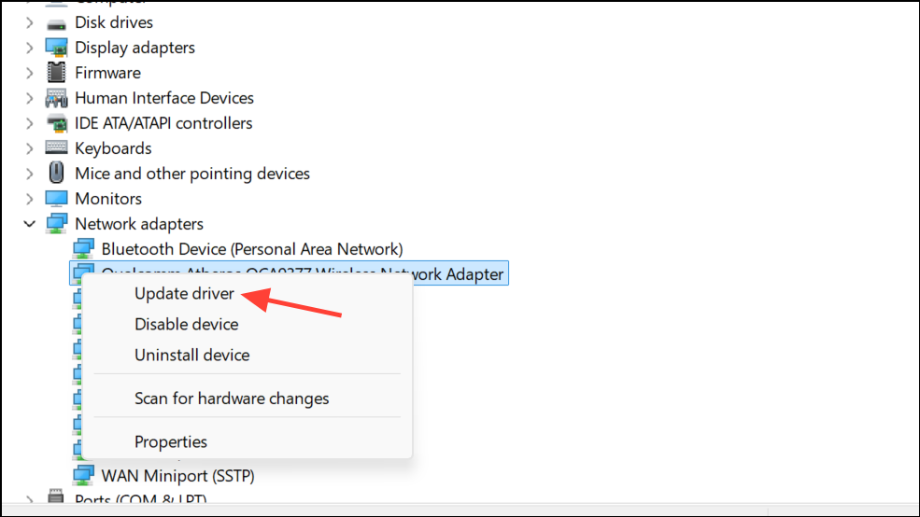Click the Monitors category icon
The width and height of the screenshot is (920, 517).
(x=57, y=199)
